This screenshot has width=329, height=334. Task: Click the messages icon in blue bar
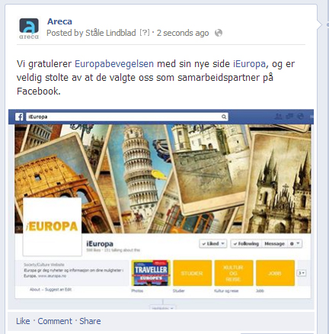click(x=289, y=117)
